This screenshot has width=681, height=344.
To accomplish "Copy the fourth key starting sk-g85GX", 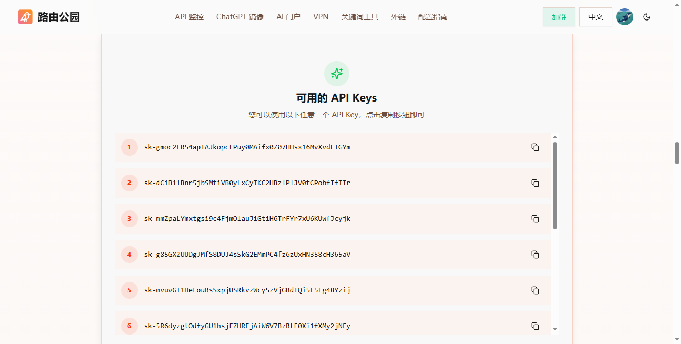I will (535, 255).
